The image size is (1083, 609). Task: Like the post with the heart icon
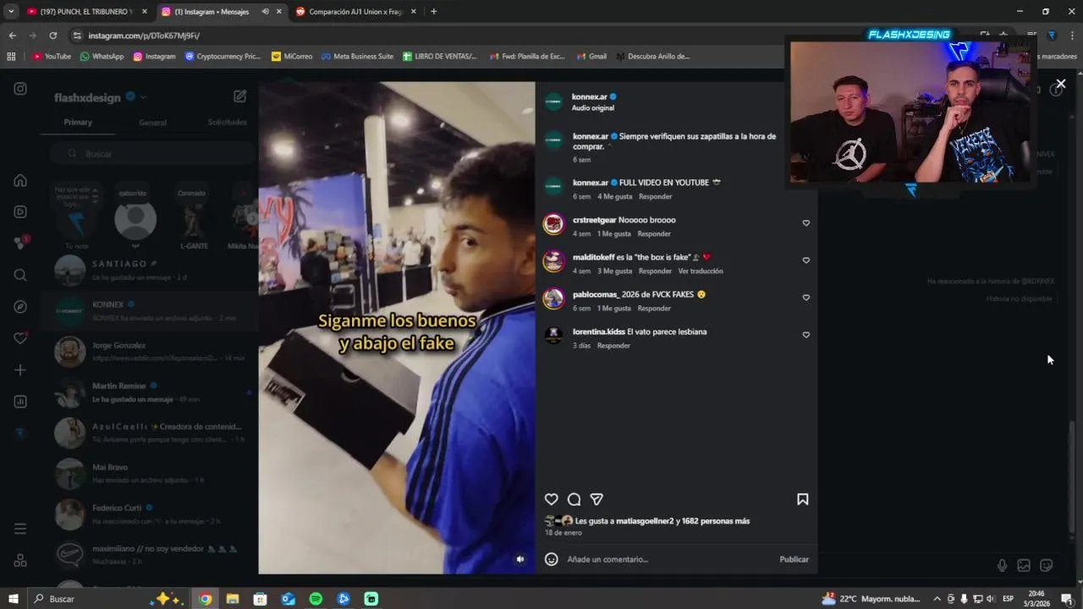click(x=551, y=499)
